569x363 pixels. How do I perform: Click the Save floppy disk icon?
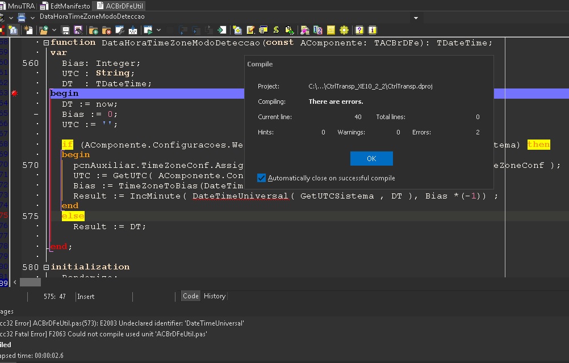(x=65, y=30)
